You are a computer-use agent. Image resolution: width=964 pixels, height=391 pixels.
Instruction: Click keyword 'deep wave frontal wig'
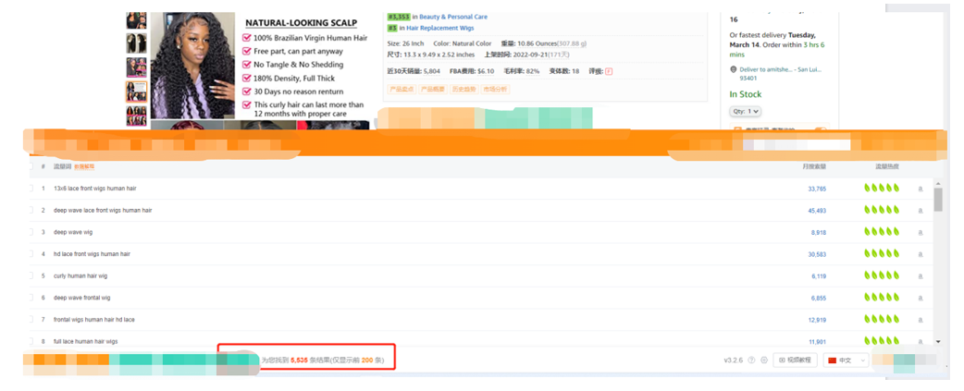click(82, 298)
